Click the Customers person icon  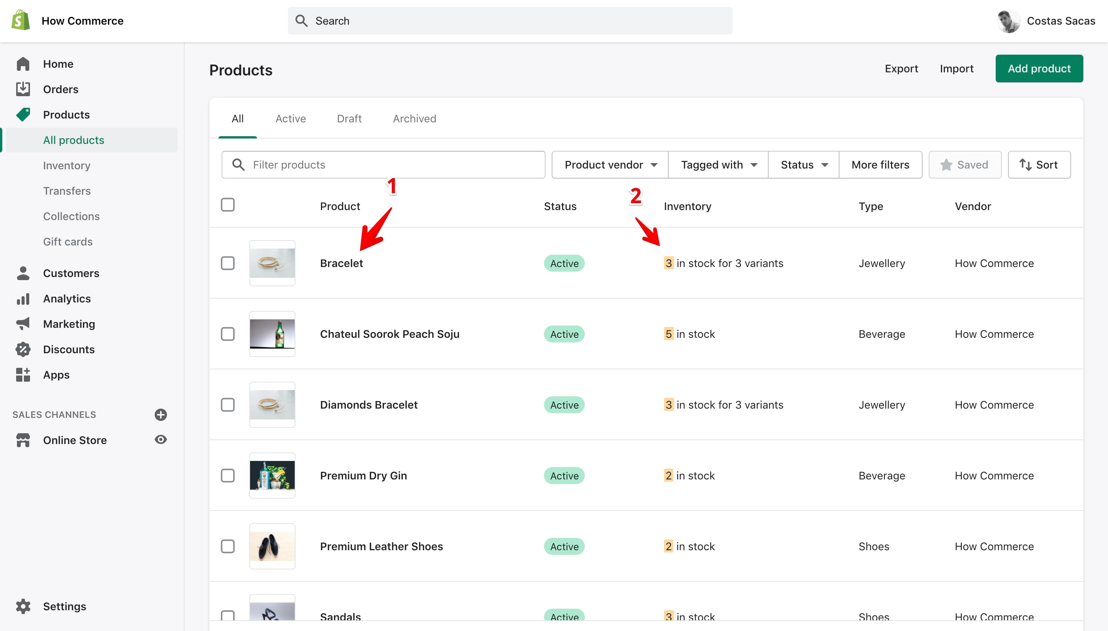pyautogui.click(x=23, y=273)
